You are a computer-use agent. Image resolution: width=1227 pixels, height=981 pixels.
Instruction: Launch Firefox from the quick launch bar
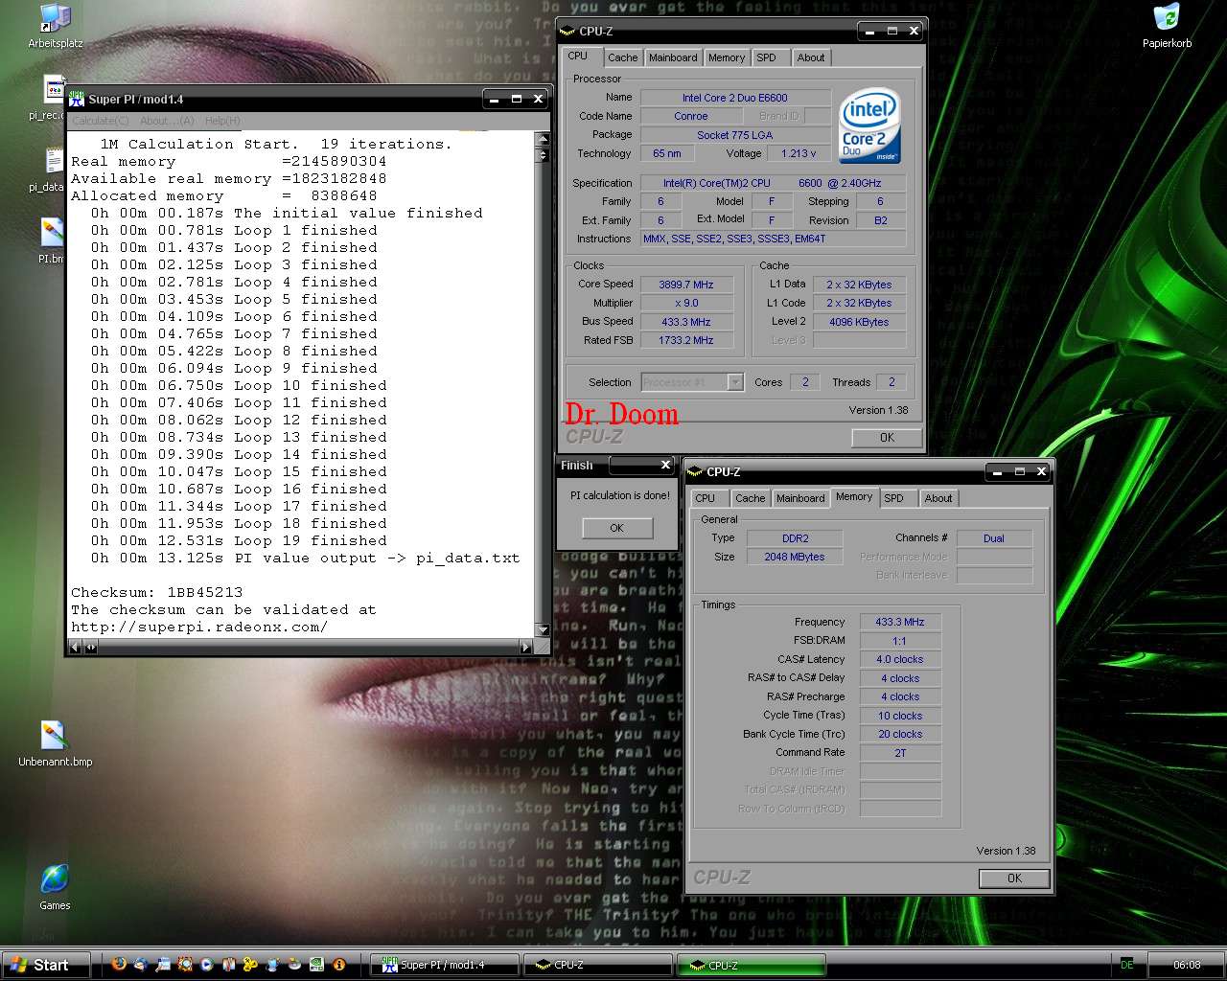119,964
